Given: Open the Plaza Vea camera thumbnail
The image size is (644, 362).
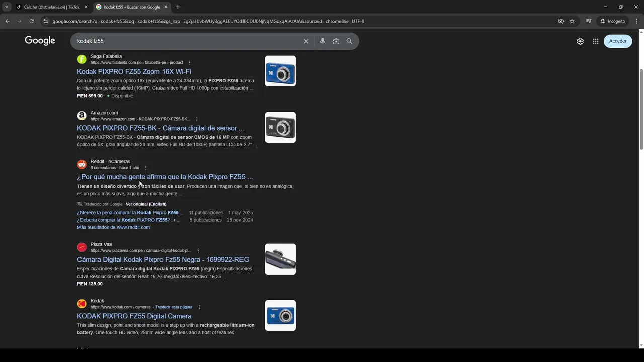Looking at the screenshot, I should [280, 259].
